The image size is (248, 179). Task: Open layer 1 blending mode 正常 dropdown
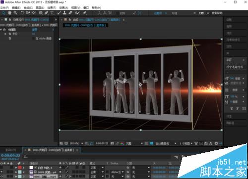[97, 168]
